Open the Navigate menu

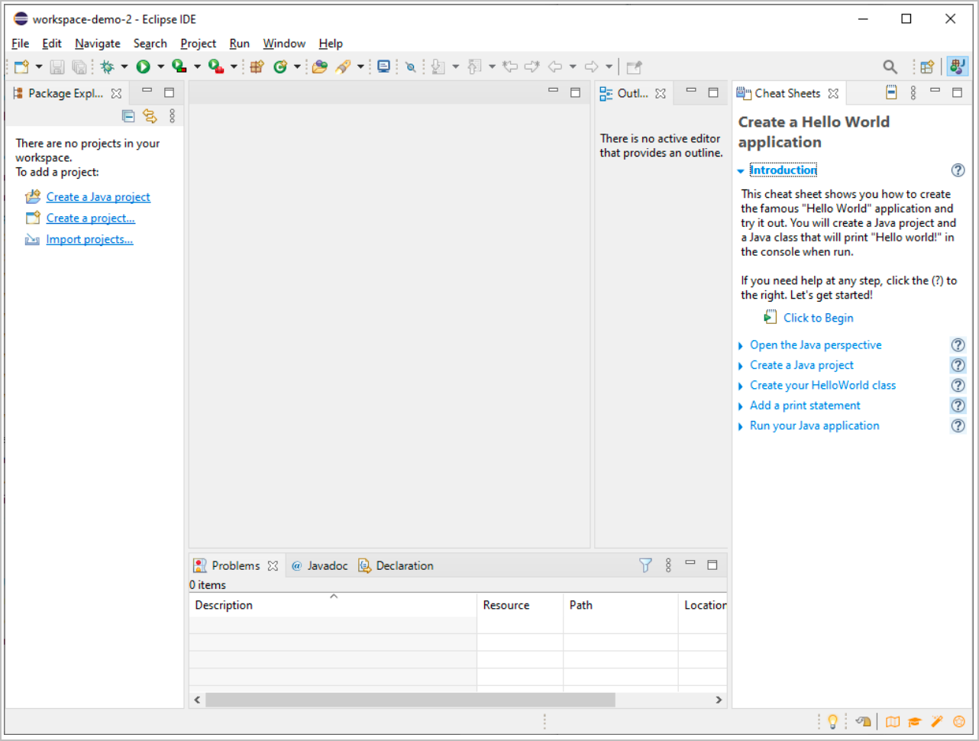98,44
